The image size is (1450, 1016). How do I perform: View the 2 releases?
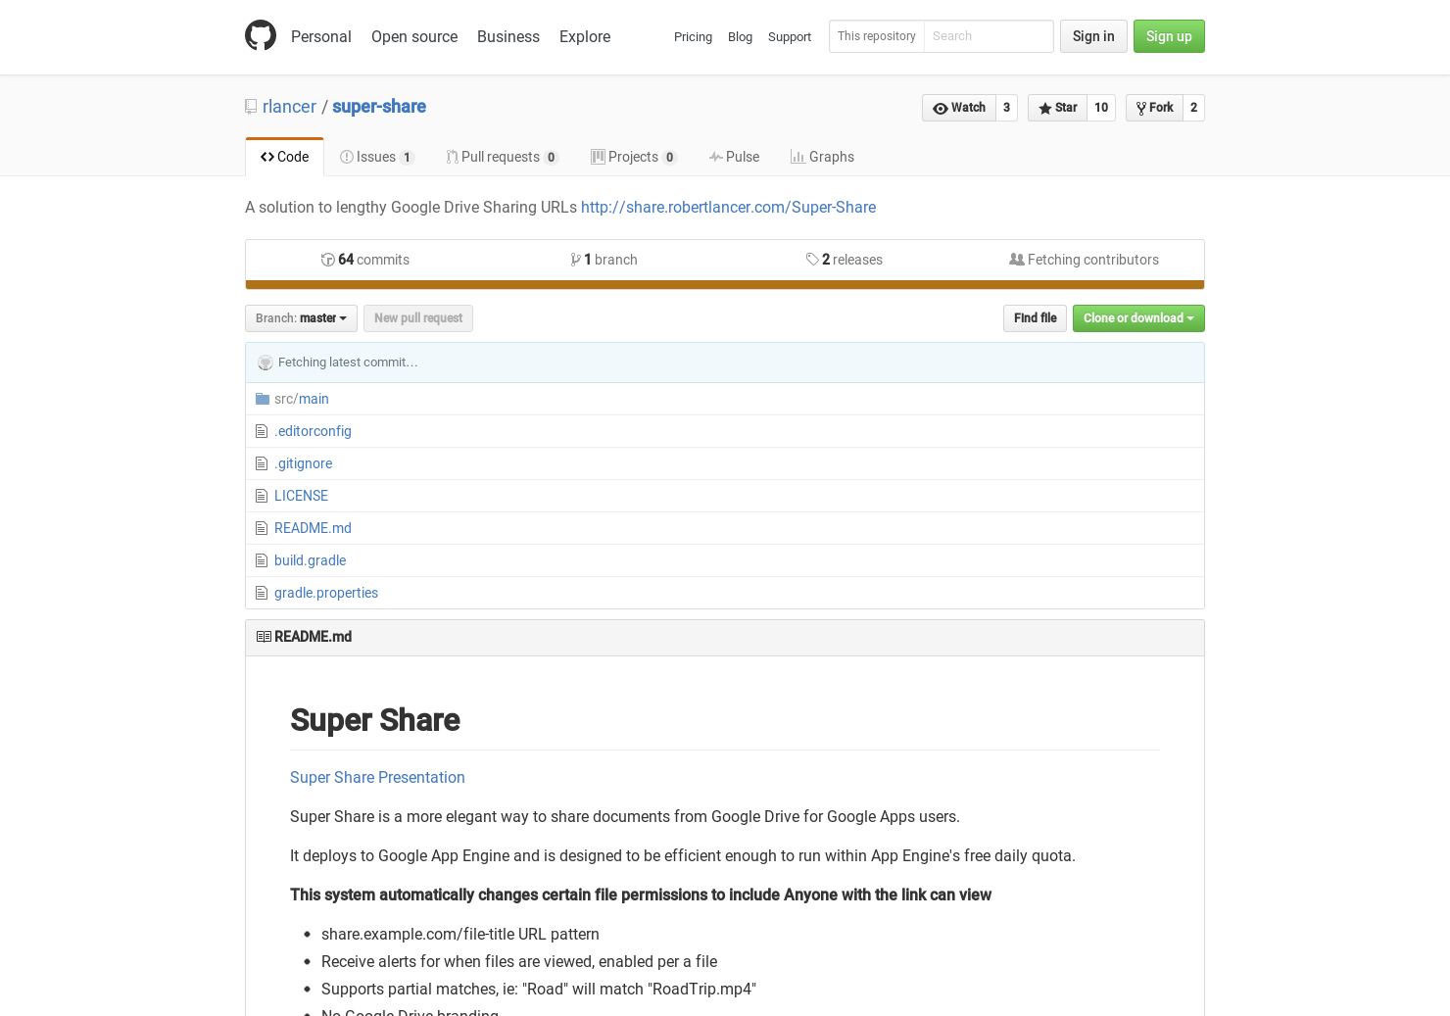(845, 260)
